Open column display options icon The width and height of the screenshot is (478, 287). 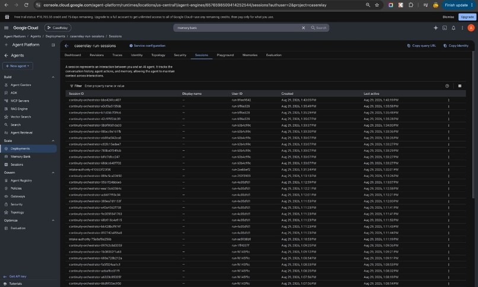[460, 86]
